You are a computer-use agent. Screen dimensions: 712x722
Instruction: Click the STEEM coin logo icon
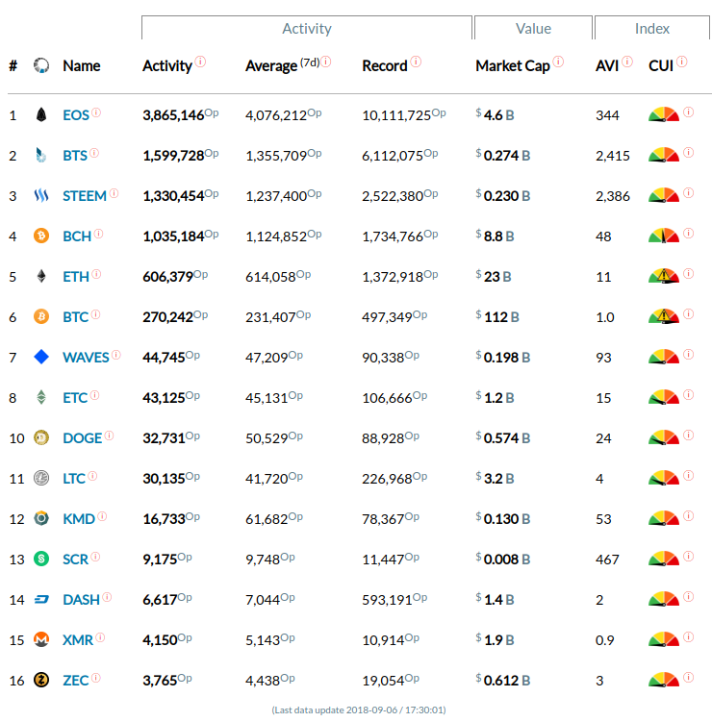click(40, 196)
